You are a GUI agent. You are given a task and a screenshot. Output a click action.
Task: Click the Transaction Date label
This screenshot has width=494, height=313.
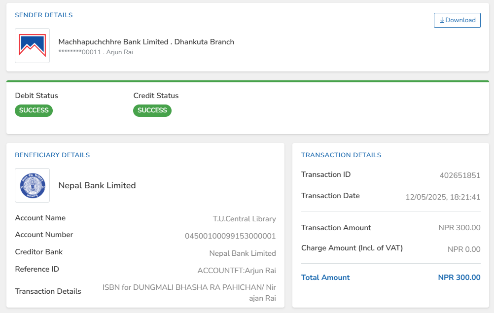(x=330, y=196)
